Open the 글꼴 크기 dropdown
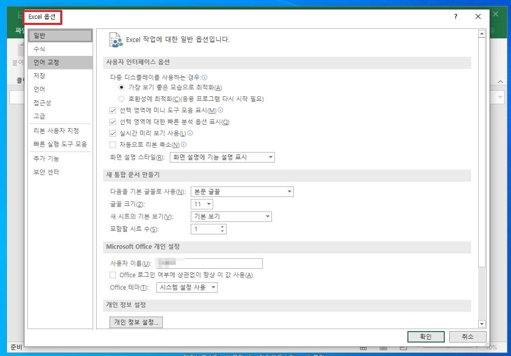Viewport: 511px width, 356px height. [x=202, y=204]
